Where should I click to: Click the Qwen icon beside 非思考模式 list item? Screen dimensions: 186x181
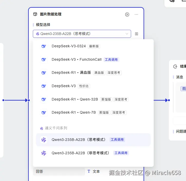(44, 153)
